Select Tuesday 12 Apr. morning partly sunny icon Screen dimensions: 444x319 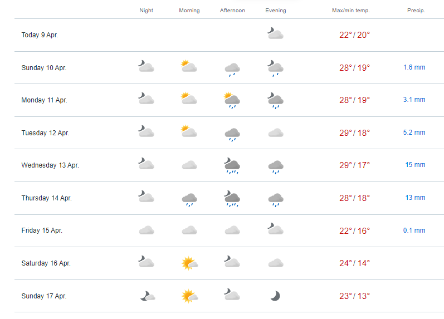tap(189, 131)
